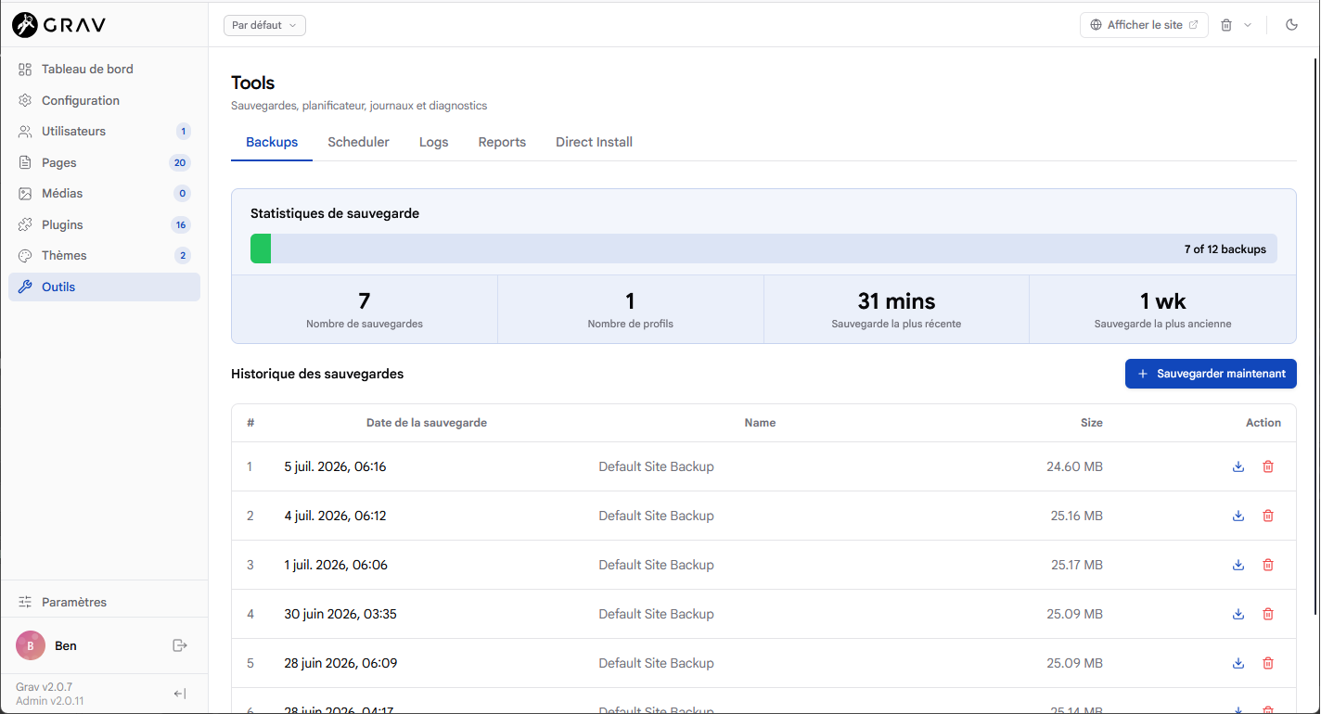Collapse the sidebar with the arrow icon
Image resolution: width=1321 pixels, height=714 pixels.
(180, 694)
